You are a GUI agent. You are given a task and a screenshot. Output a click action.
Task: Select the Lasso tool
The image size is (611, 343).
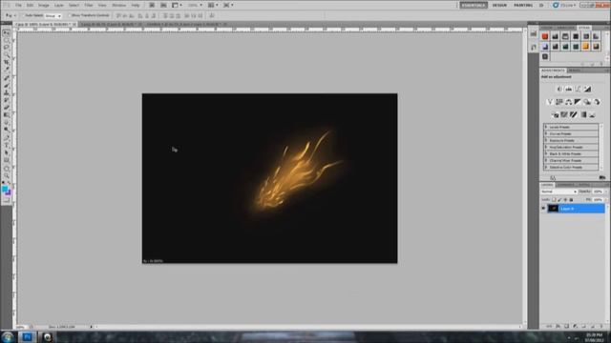pos(7,48)
